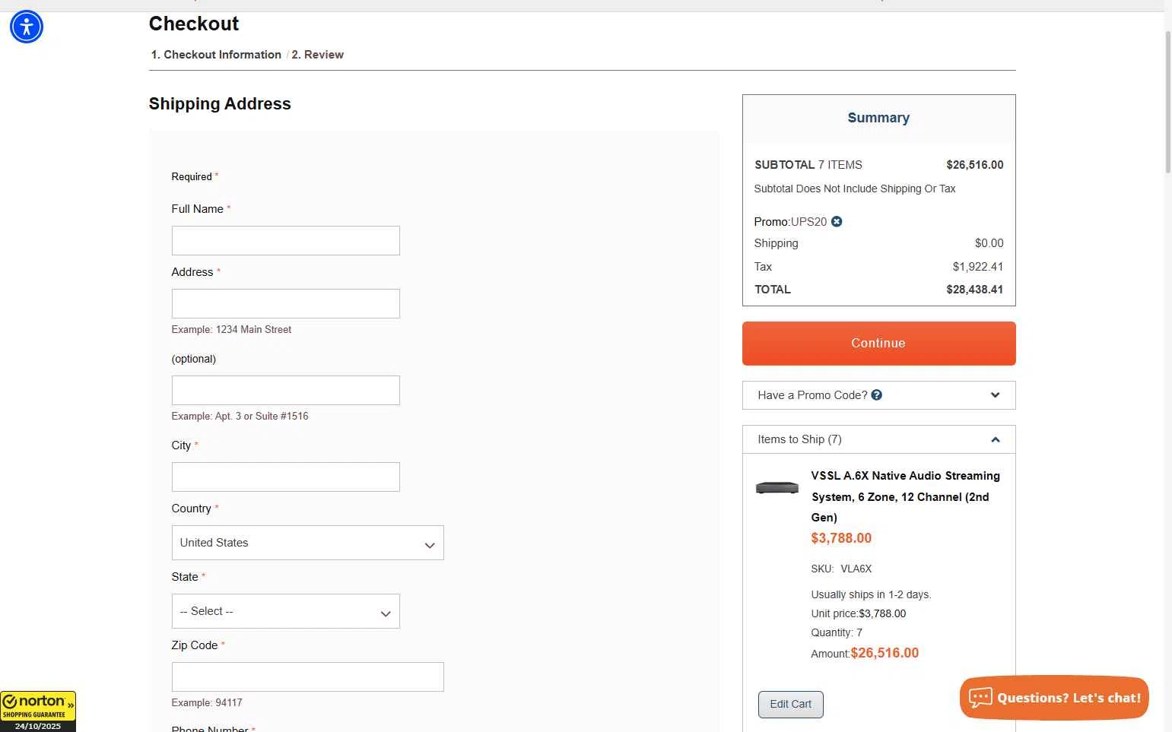Click the orange Continue button
1172x732 pixels.
point(878,344)
